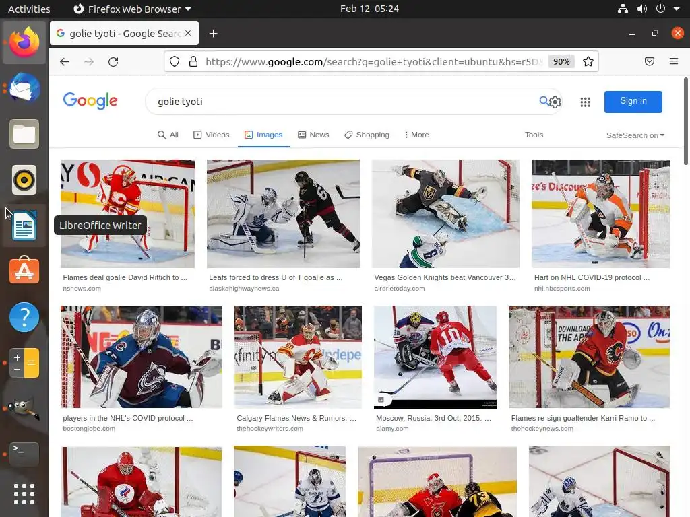Expand the SafeSearch on dropdown
This screenshot has height=517, width=690.
635,135
